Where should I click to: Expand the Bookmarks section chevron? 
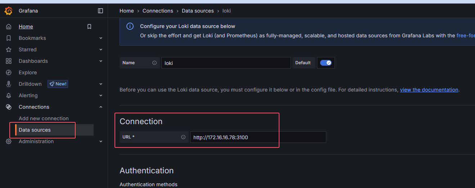(x=101, y=38)
